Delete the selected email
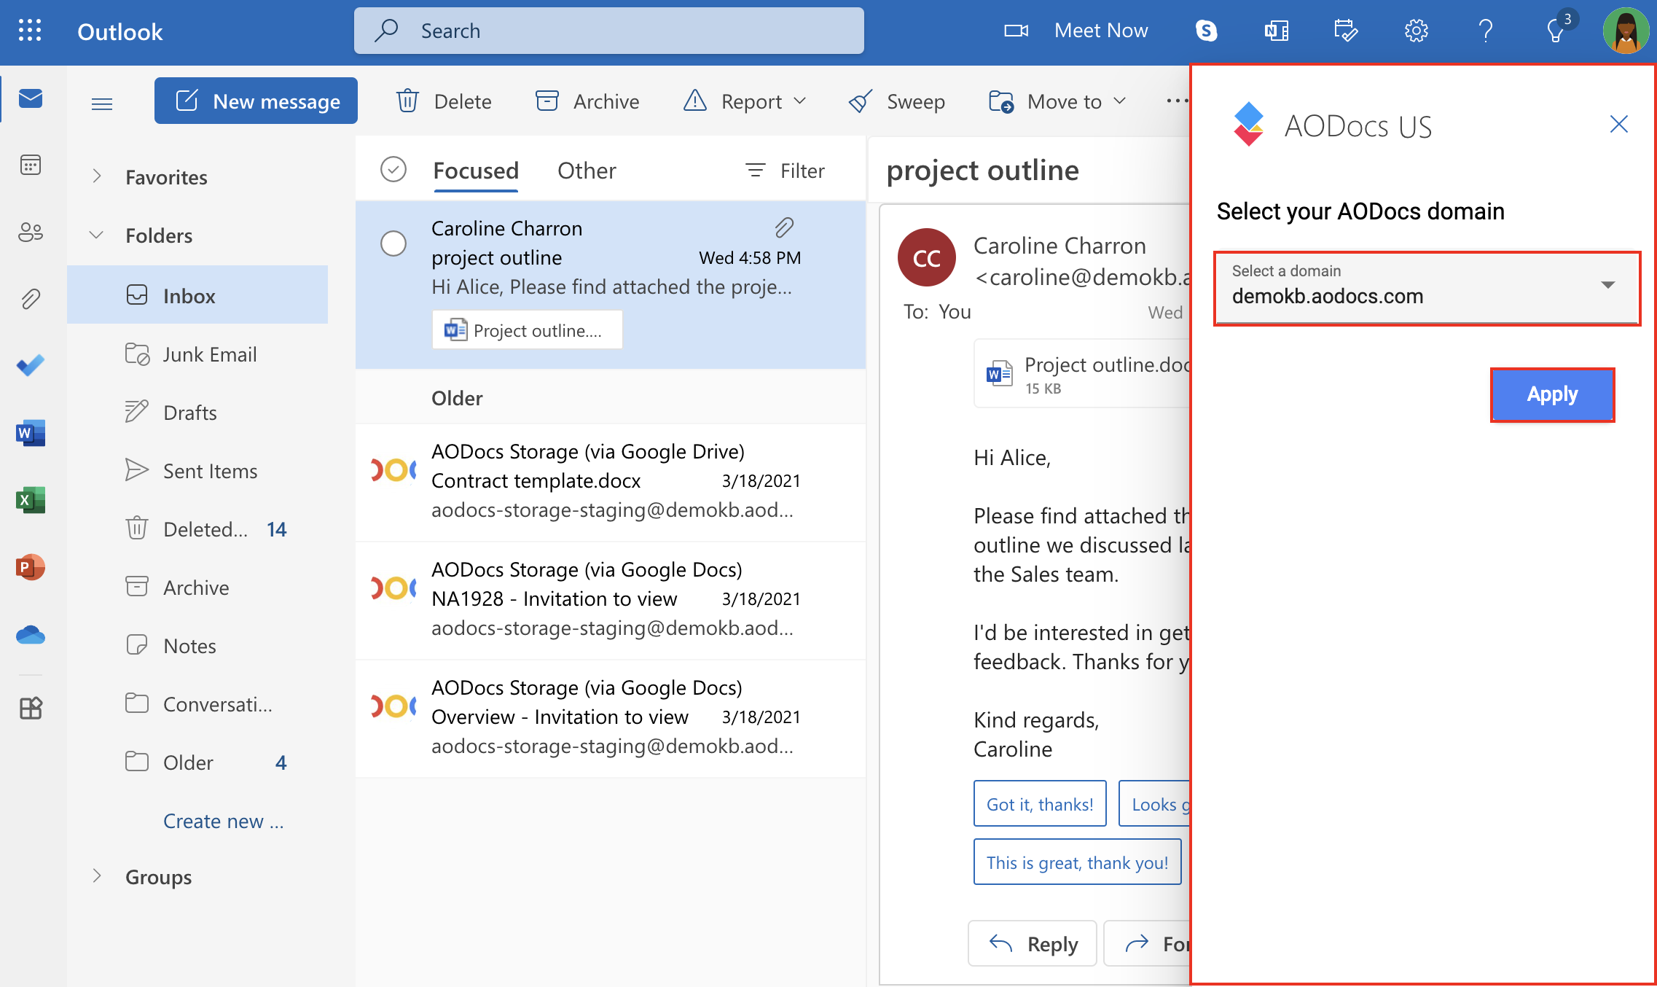 click(x=444, y=101)
